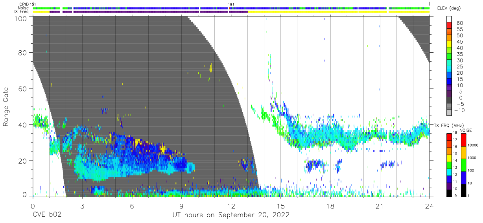Viewport: 483px width, 223px height.
Task: Click the "18" hour tick on the UT axis
Action: pos(330,206)
